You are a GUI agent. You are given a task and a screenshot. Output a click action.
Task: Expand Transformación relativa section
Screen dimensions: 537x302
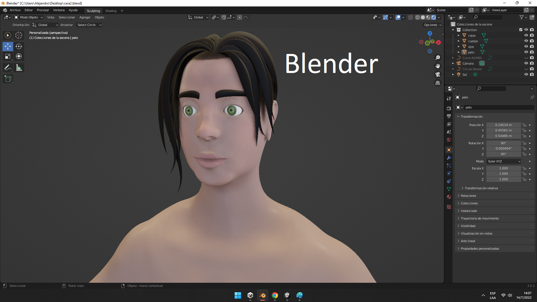(481, 188)
